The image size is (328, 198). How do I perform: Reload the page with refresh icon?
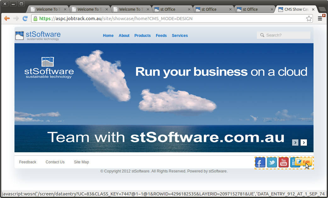25,19
